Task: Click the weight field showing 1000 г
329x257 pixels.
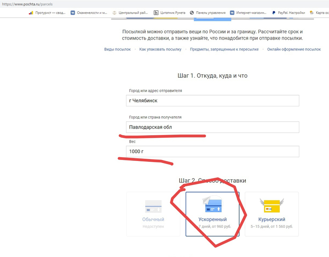Action: 212,152
